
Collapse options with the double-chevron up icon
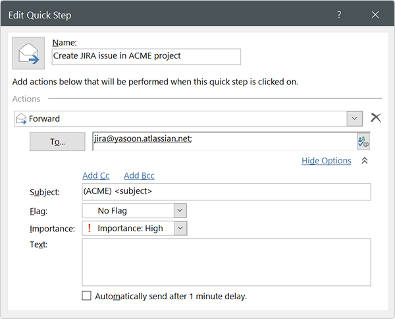(365, 160)
